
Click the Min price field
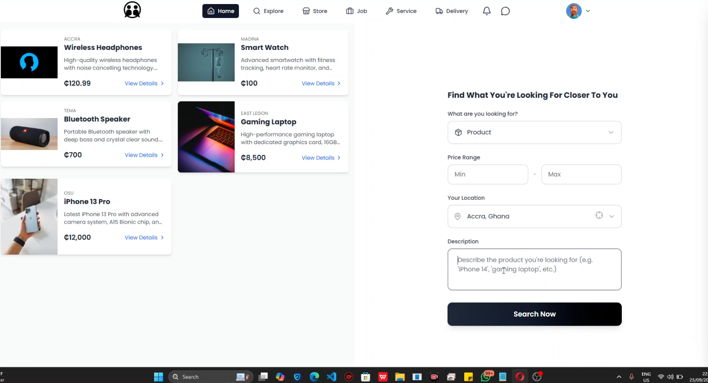pos(488,174)
